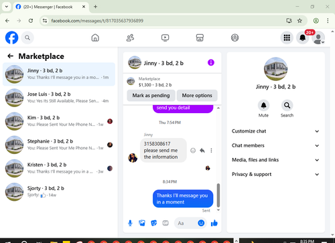Click conversation header title Jinny - 3 bd, 2 b

pos(163,63)
